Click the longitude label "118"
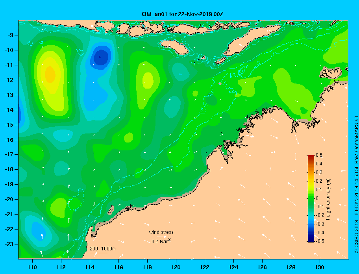 [147, 267]
